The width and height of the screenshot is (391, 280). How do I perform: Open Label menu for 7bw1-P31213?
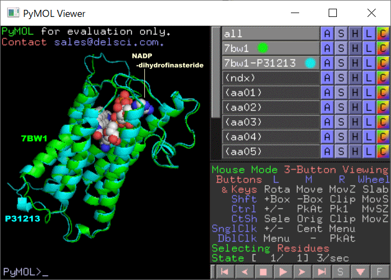tap(369, 63)
